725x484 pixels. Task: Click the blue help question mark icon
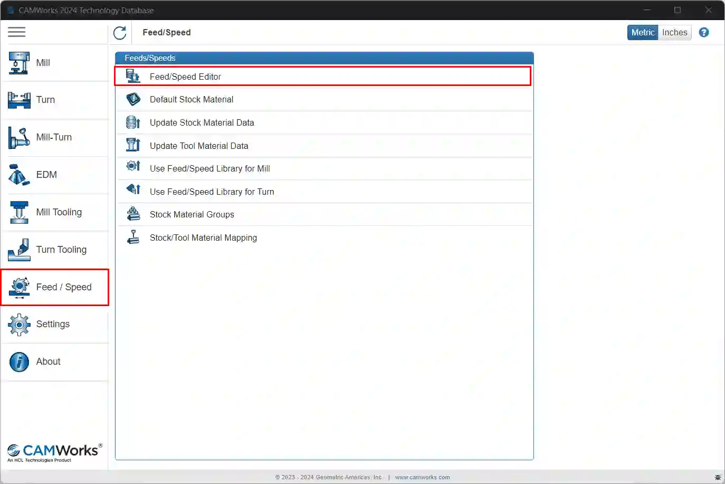tap(704, 32)
